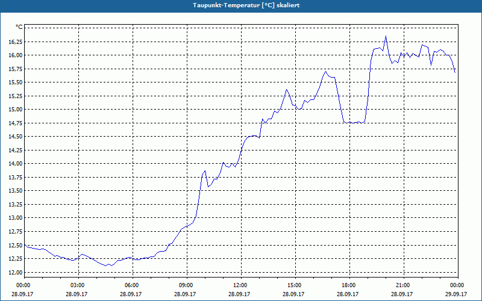Pick the "28.09.17" date under 12:00
This screenshot has width=482, height=301.
pos(239,294)
